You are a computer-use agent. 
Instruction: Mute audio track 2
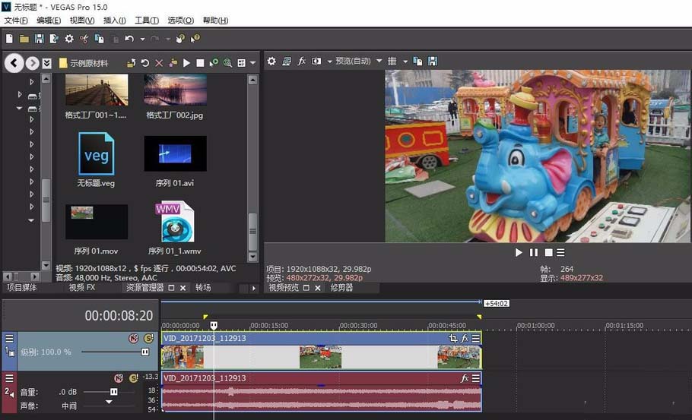119,378
